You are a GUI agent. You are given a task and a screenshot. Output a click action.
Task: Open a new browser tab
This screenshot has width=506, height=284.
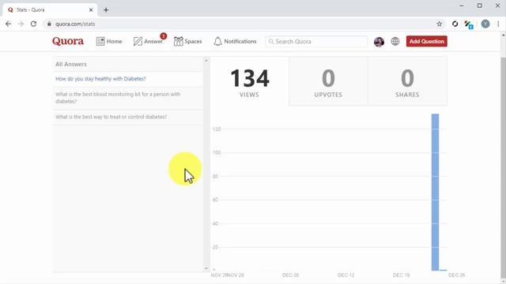106,10
